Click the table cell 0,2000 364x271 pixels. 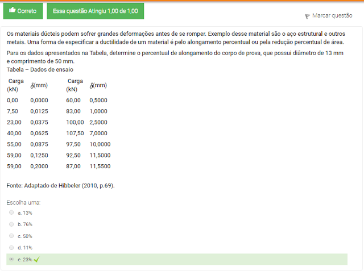coord(39,166)
